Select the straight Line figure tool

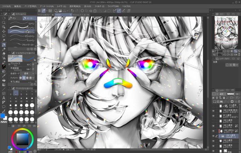[4, 89]
